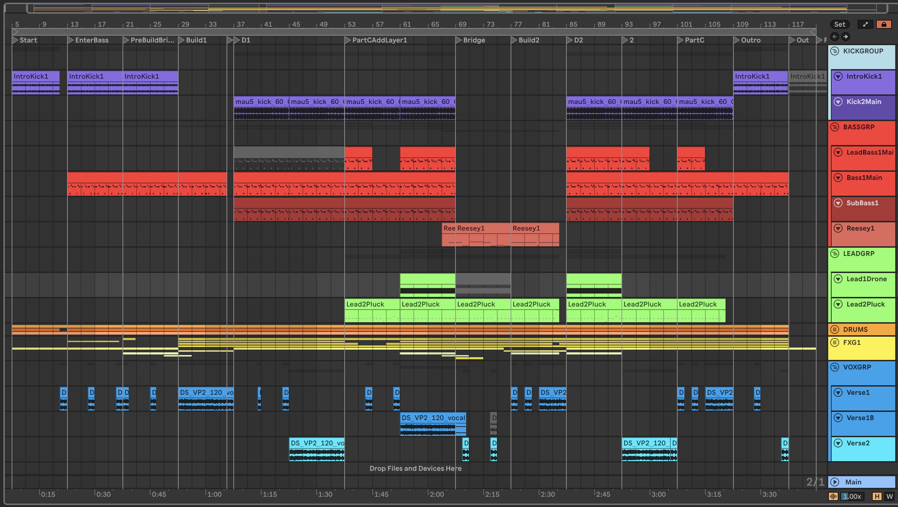Screen dimensions: 898x507
Task: Select the first mau5_kick_60 clip at D1
Action: [x=261, y=108]
